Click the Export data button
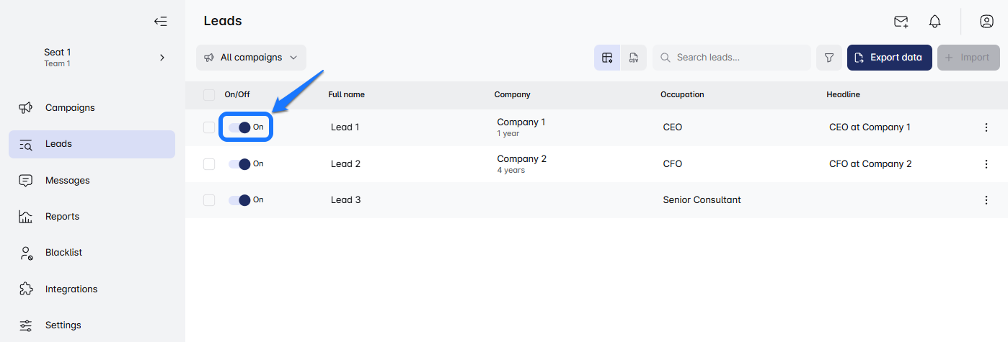Image resolution: width=1008 pixels, height=342 pixels. pos(889,58)
